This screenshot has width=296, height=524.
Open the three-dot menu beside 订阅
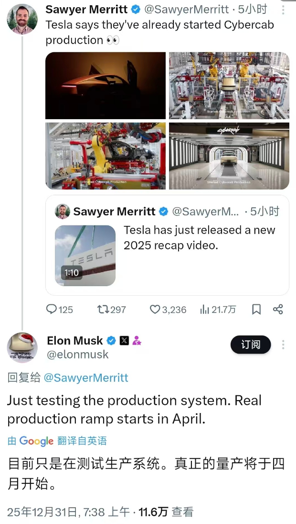coord(283,345)
